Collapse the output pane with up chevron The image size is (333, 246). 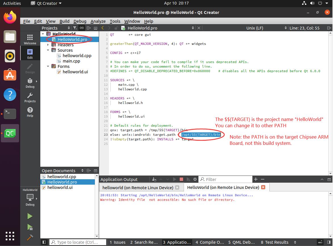322,180
